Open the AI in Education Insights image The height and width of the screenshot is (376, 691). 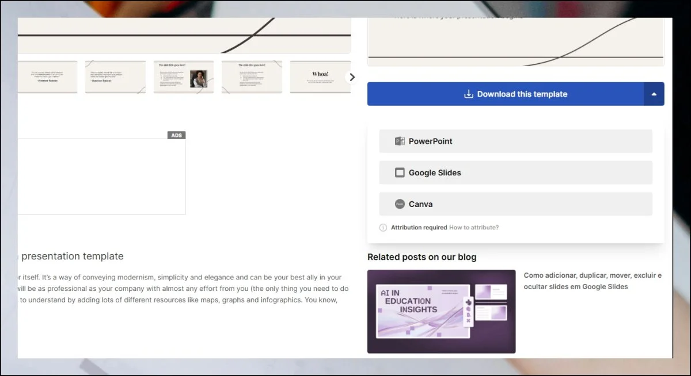tap(441, 311)
